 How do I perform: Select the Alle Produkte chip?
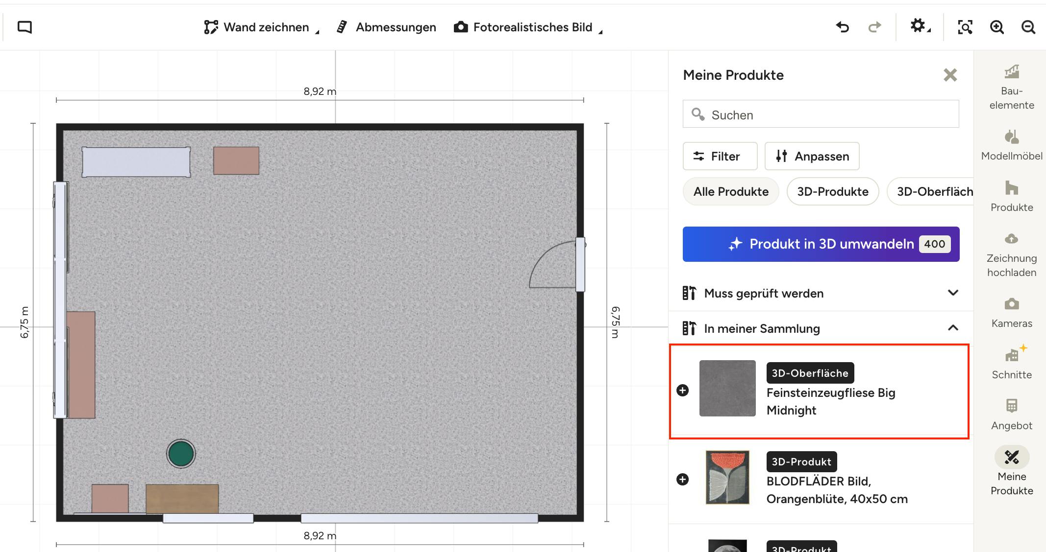pos(731,191)
